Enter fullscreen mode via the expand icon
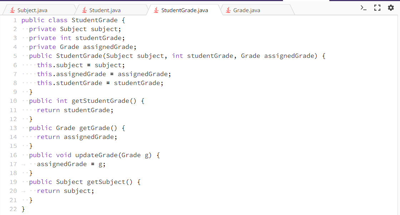This screenshot has height=215, width=400. pyautogui.click(x=377, y=7)
